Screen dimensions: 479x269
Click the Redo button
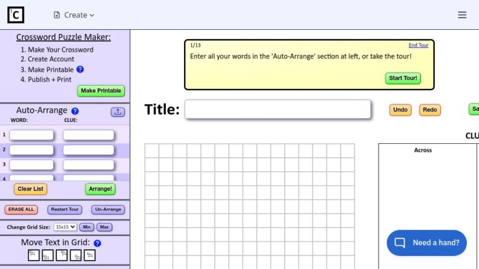pyautogui.click(x=430, y=110)
